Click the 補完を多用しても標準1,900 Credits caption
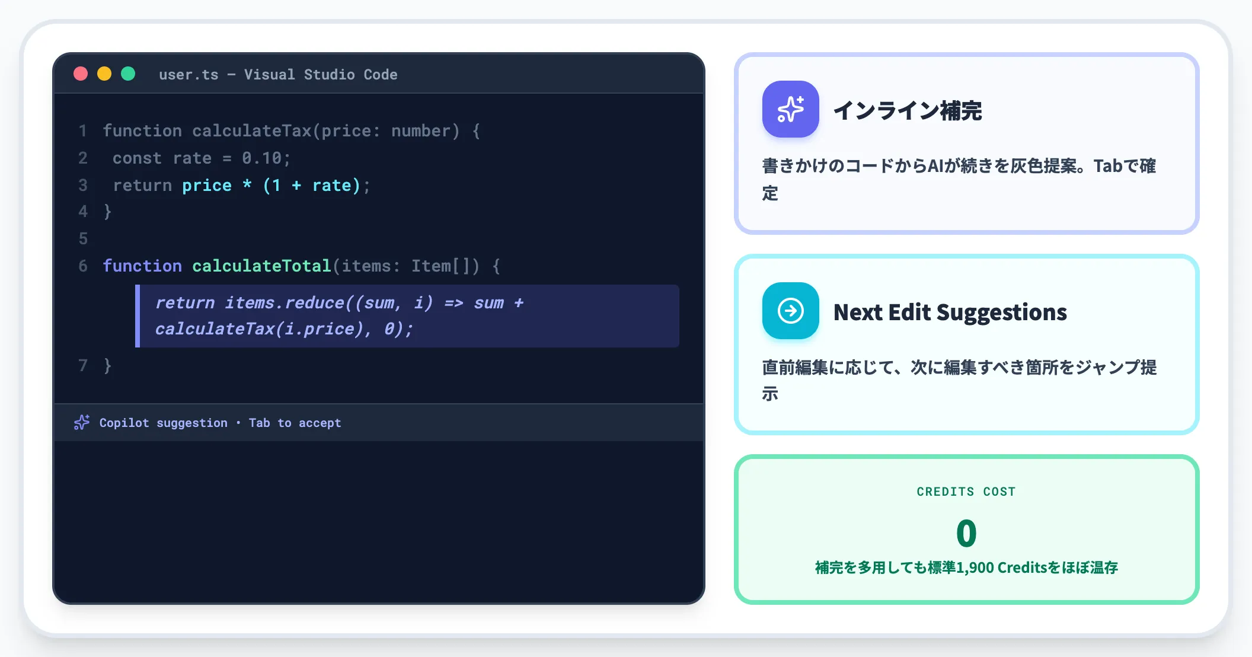1252x657 pixels. click(x=966, y=567)
